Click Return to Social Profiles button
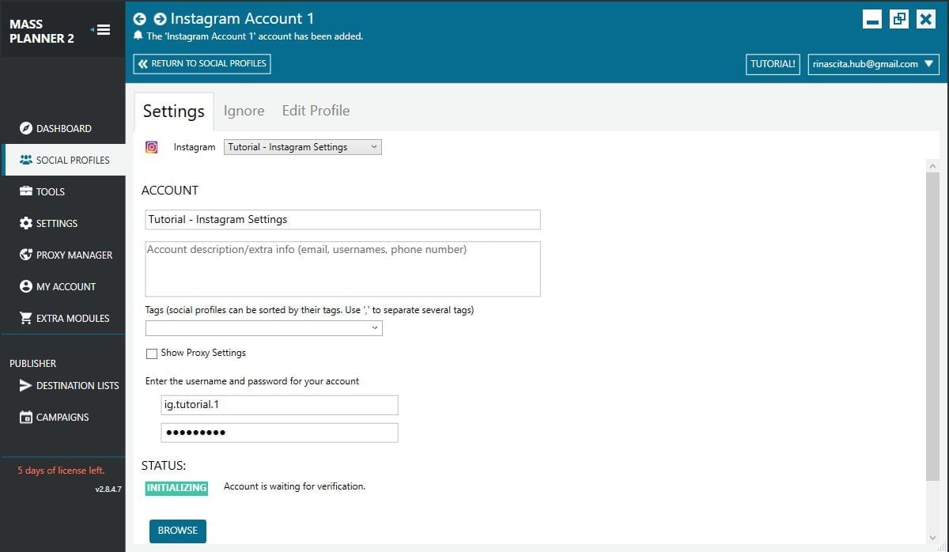949x552 pixels. pyautogui.click(x=202, y=63)
